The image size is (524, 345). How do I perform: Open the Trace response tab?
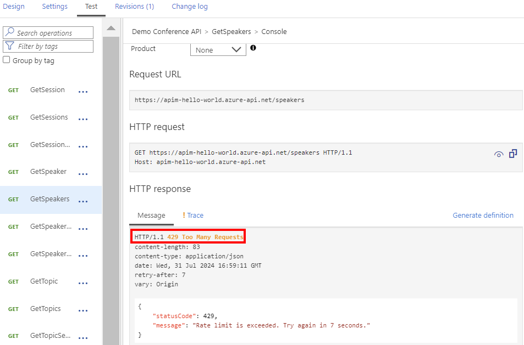pos(193,216)
